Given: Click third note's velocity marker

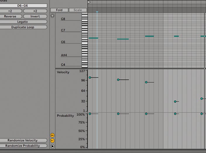Looking at the screenshot, I should [146, 82].
